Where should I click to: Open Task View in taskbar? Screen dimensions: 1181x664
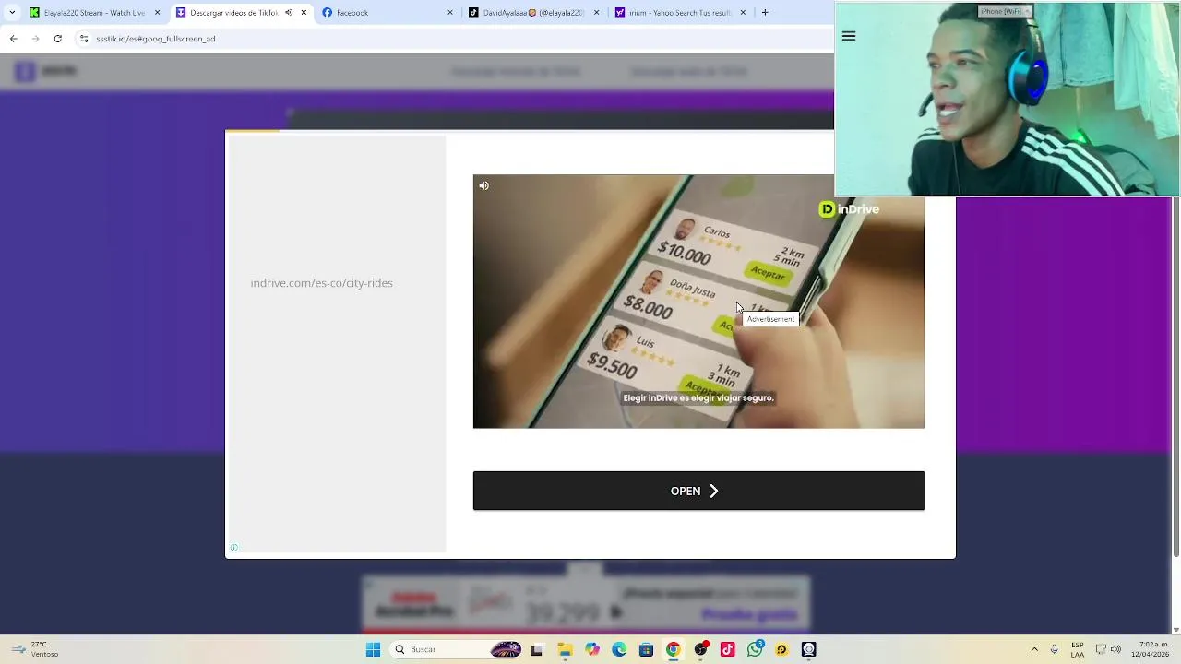536,649
